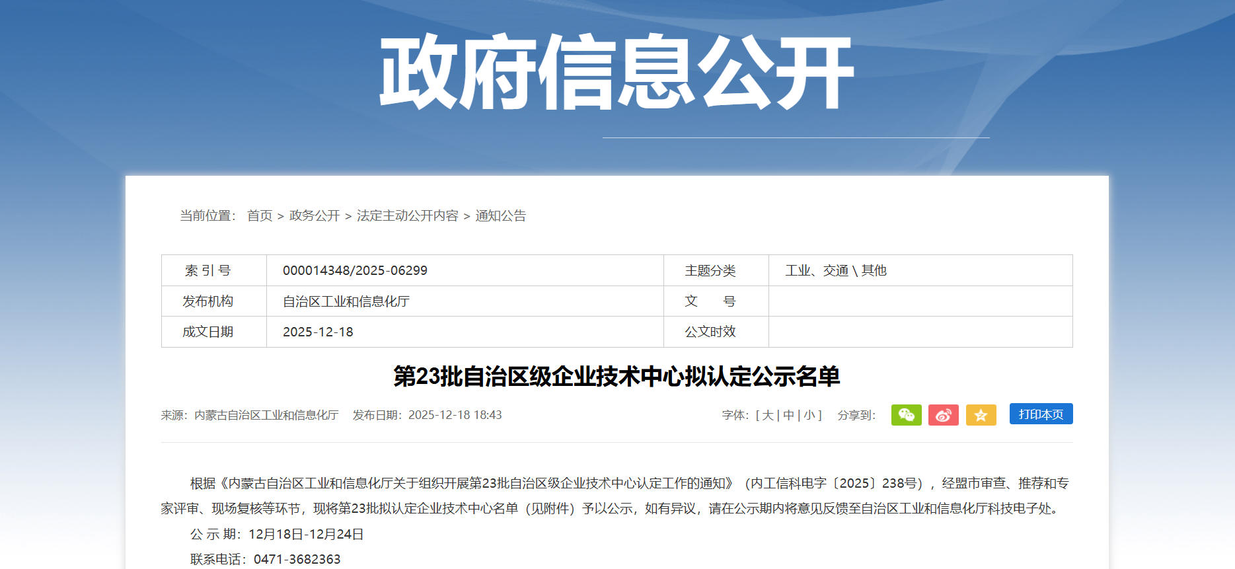
Task: Navigate to 法定主动公开内容 breadcrumb link
Action: point(407,215)
